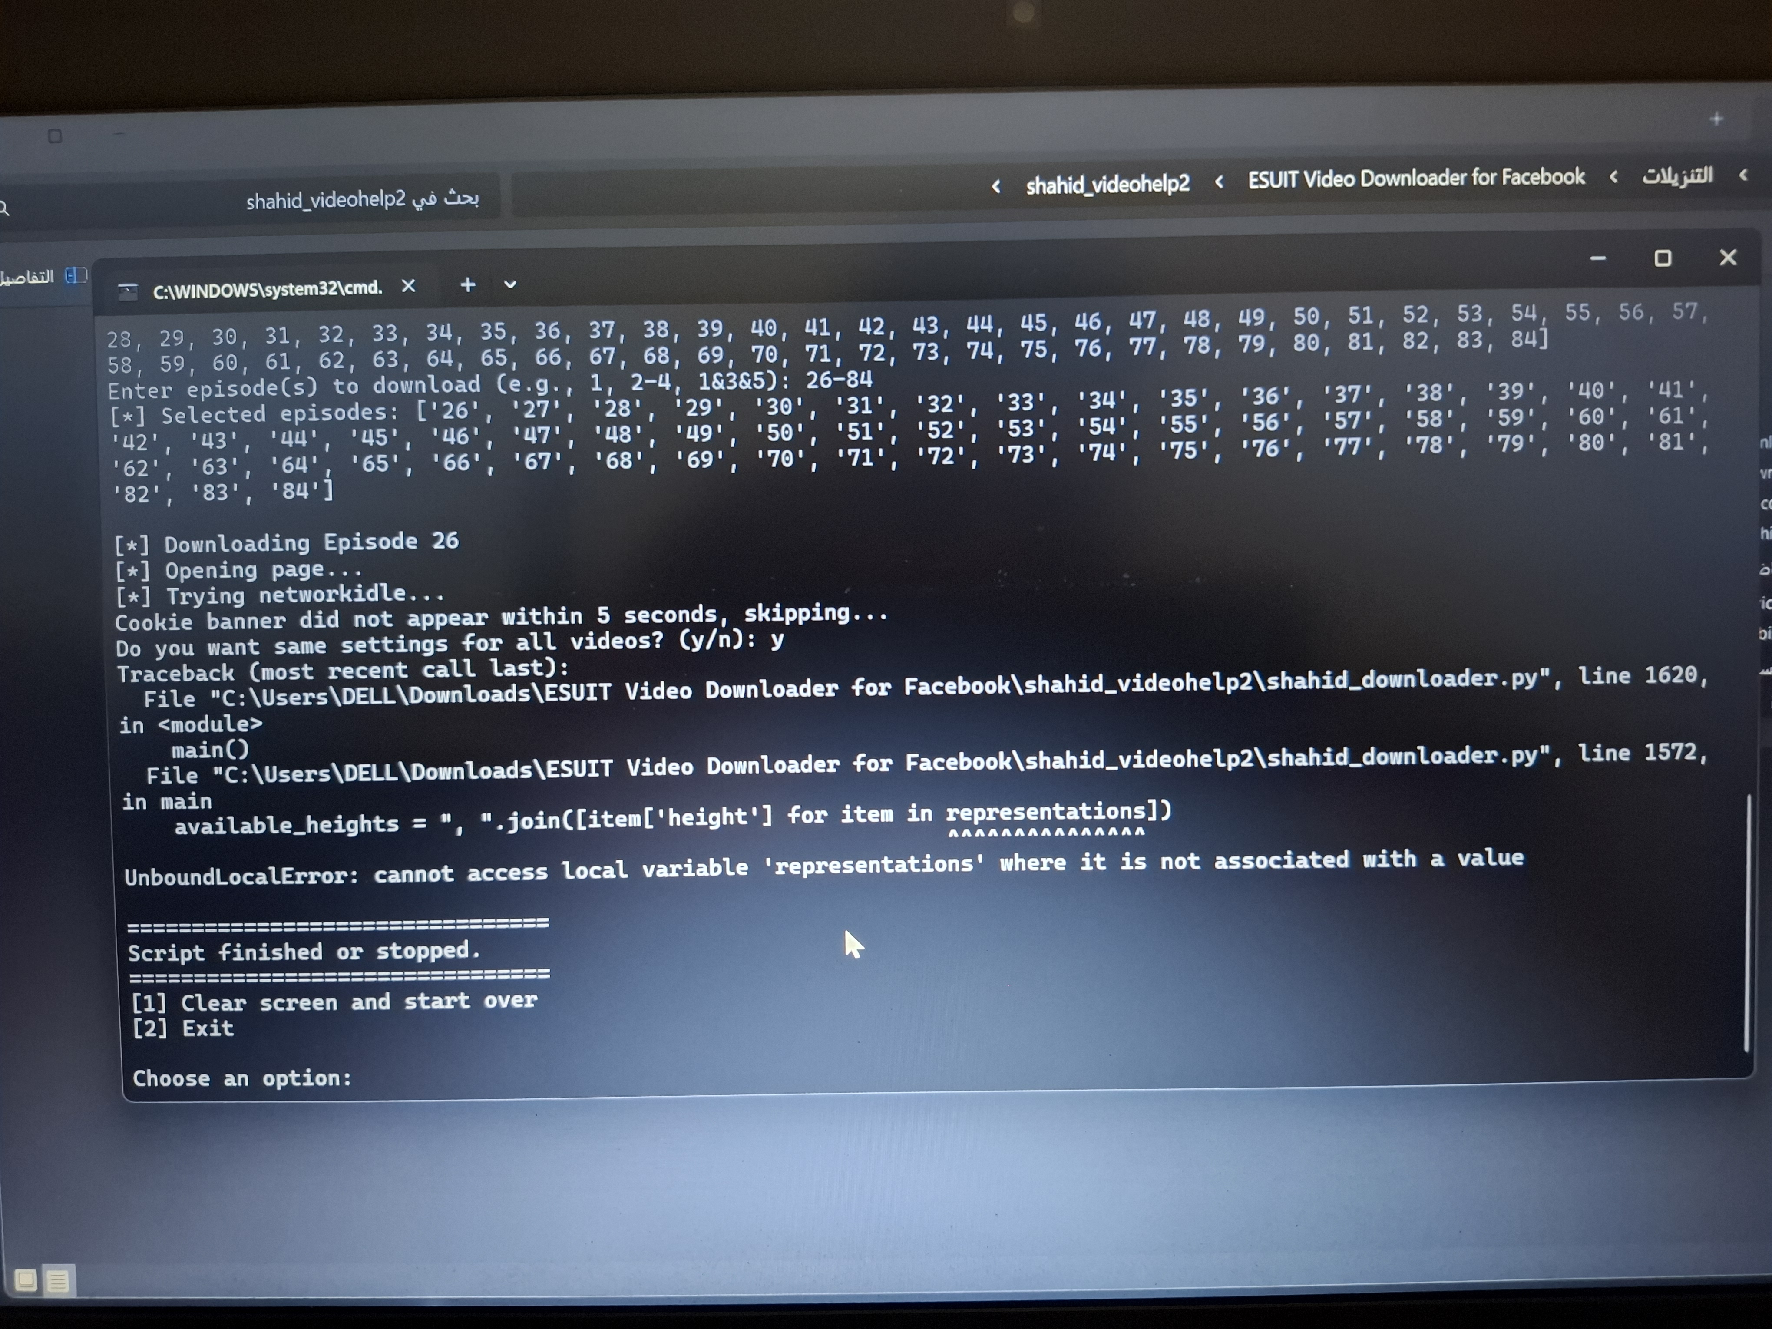Click the 'UnboundLocalError:' message line
Screen dimensions: 1772x1329
coord(824,867)
